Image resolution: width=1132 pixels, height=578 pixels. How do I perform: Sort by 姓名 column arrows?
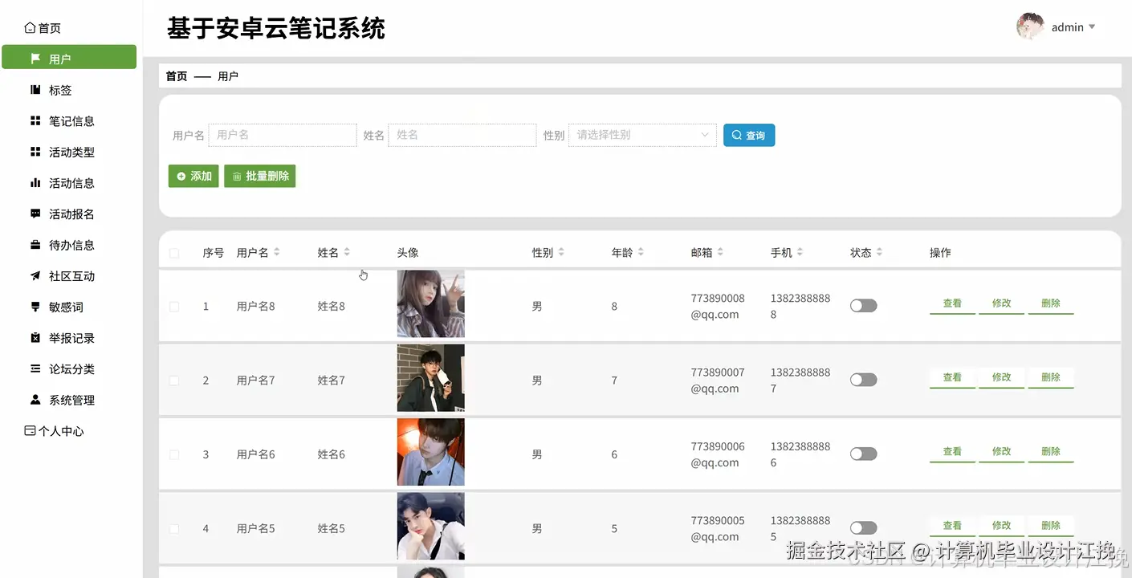pos(347,252)
